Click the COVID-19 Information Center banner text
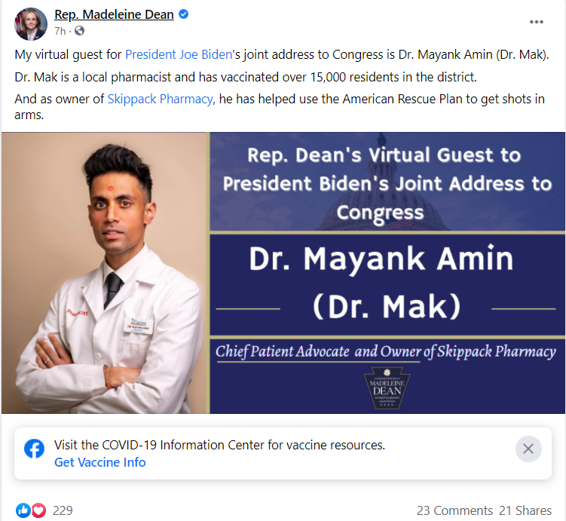Image resolution: width=566 pixels, height=521 pixels. (219, 445)
